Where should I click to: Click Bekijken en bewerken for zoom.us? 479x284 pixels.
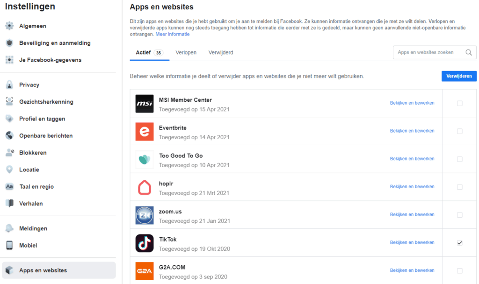tap(412, 215)
